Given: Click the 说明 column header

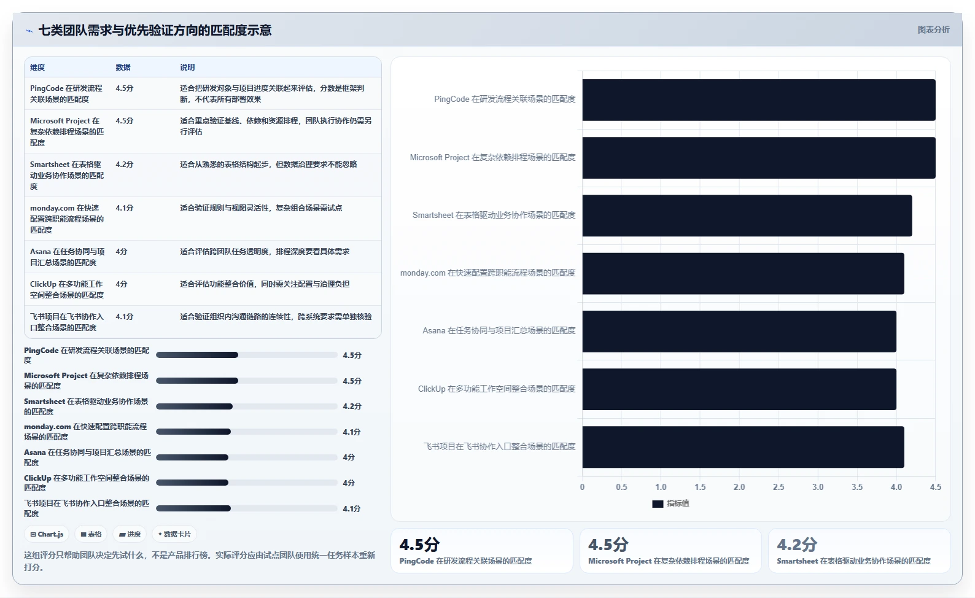Looking at the screenshot, I should click(x=187, y=68).
